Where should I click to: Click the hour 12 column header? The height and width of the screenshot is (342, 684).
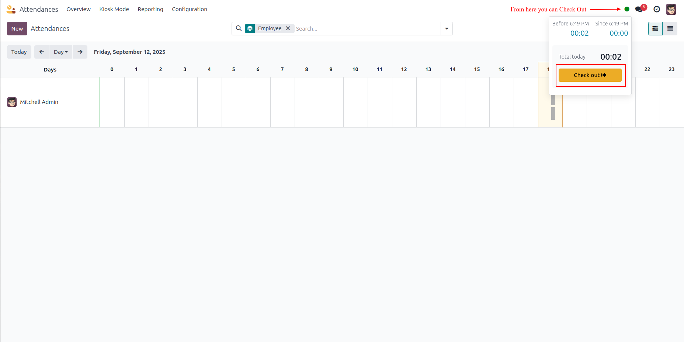tap(404, 69)
